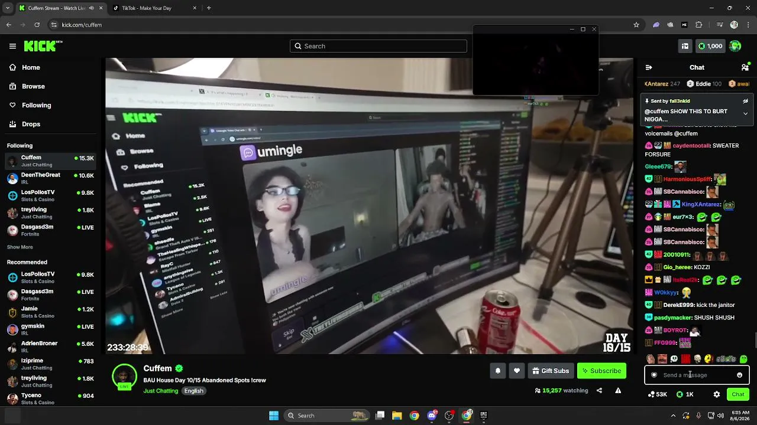The height and width of the screenshot is (425, 757).
Task: Open the user profile avatar menu
Action: [735, 46]
